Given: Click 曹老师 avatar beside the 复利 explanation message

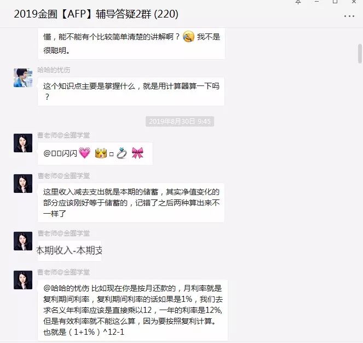Looking at the screenshot, I should click(23, 280).
